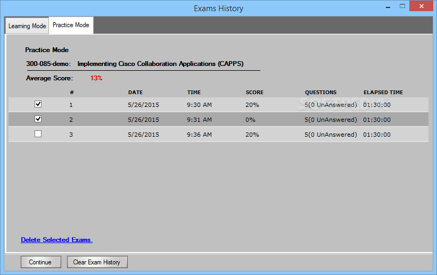Click exam number 2 in the list
Screen dimensions: 437x275
click(x=71, y=120)
